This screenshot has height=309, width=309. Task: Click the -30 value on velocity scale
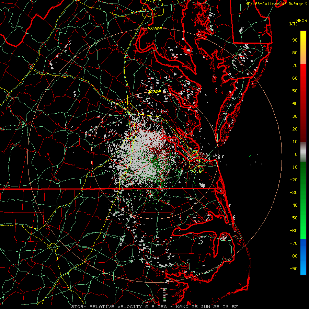pyautogui.click(x=294, y=193)
